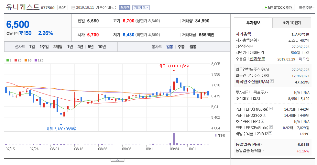This screenshot has height=165, width=317.
Task: Select 주봉 candle chart
Action: [x=181, y=47]
